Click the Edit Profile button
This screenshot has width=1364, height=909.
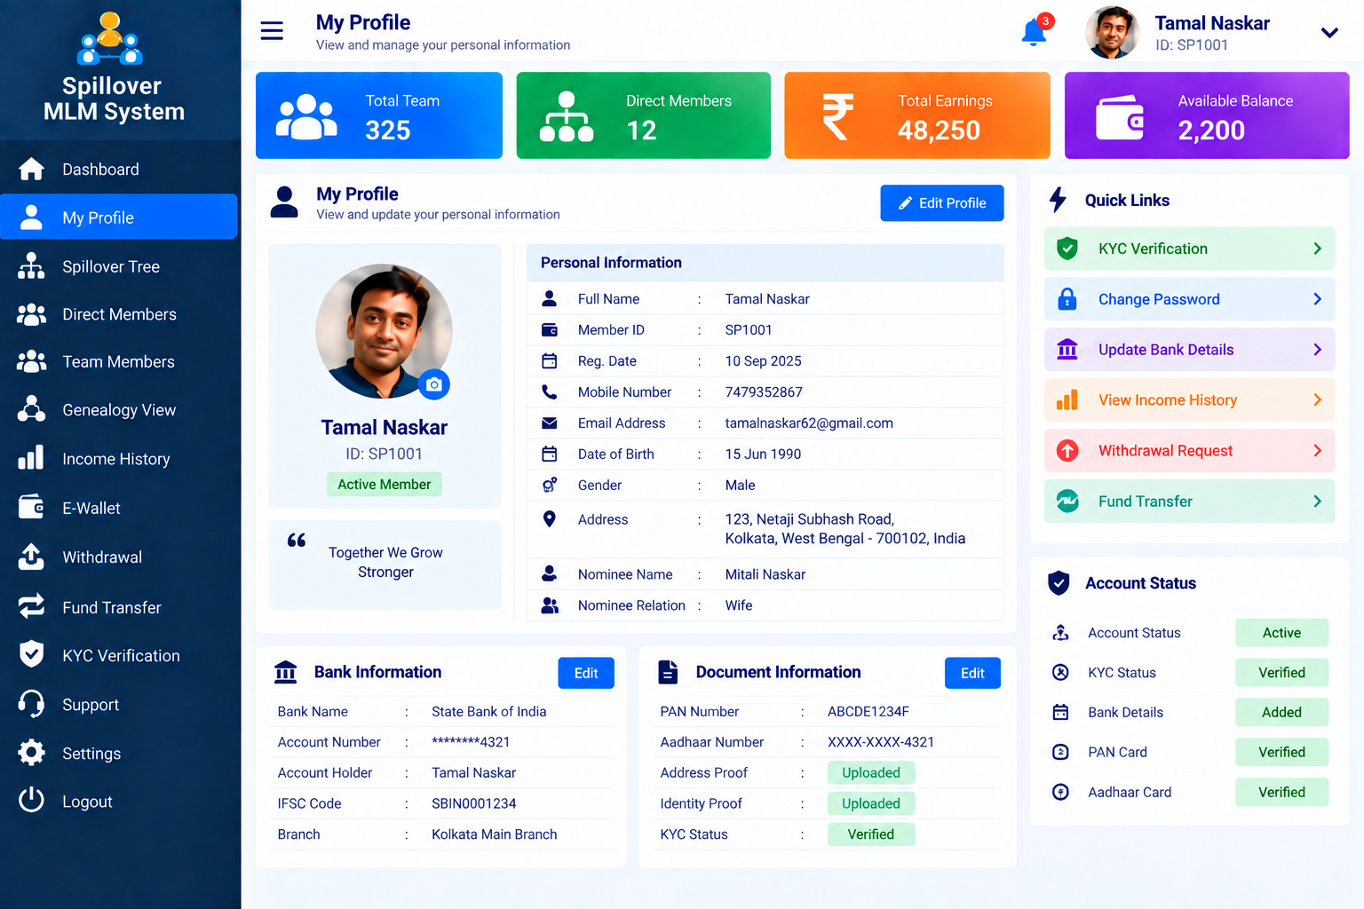942,202
